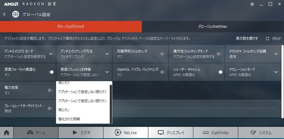Image resolution: width=284 pixels, height=139 pixels.
Task: Turn off 表面フォーマット最適化 switch
Action: click(x=50, y=72)
